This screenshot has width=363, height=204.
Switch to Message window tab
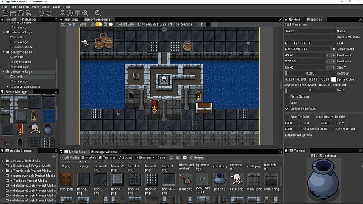[x=104, y=152]
